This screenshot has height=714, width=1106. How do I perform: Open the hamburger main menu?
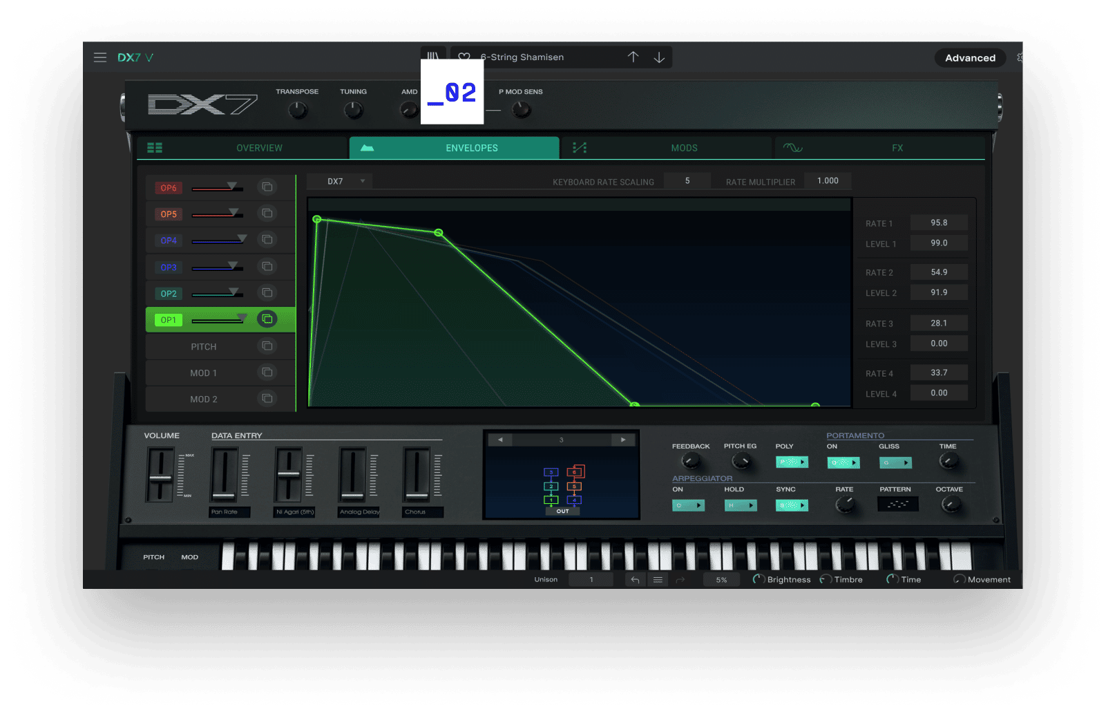pyautogui.click(x=100, y=57)
